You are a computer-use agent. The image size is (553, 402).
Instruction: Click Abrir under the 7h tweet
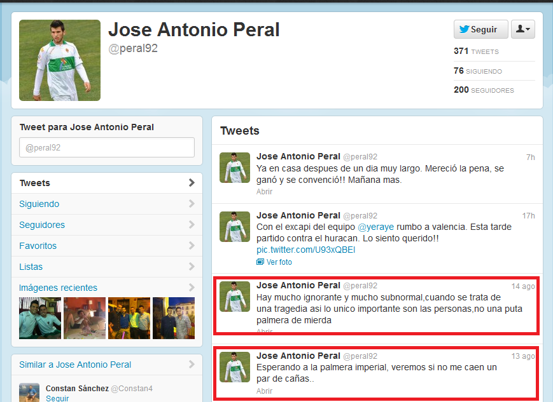click(x=265, y=192)
